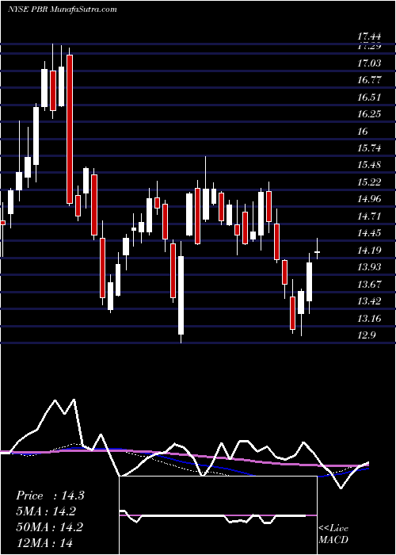Click the 12.9 price axis label
396x555 pixels.
point(366,335)
